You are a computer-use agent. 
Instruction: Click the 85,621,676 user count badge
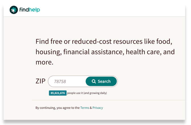point(58,93)
